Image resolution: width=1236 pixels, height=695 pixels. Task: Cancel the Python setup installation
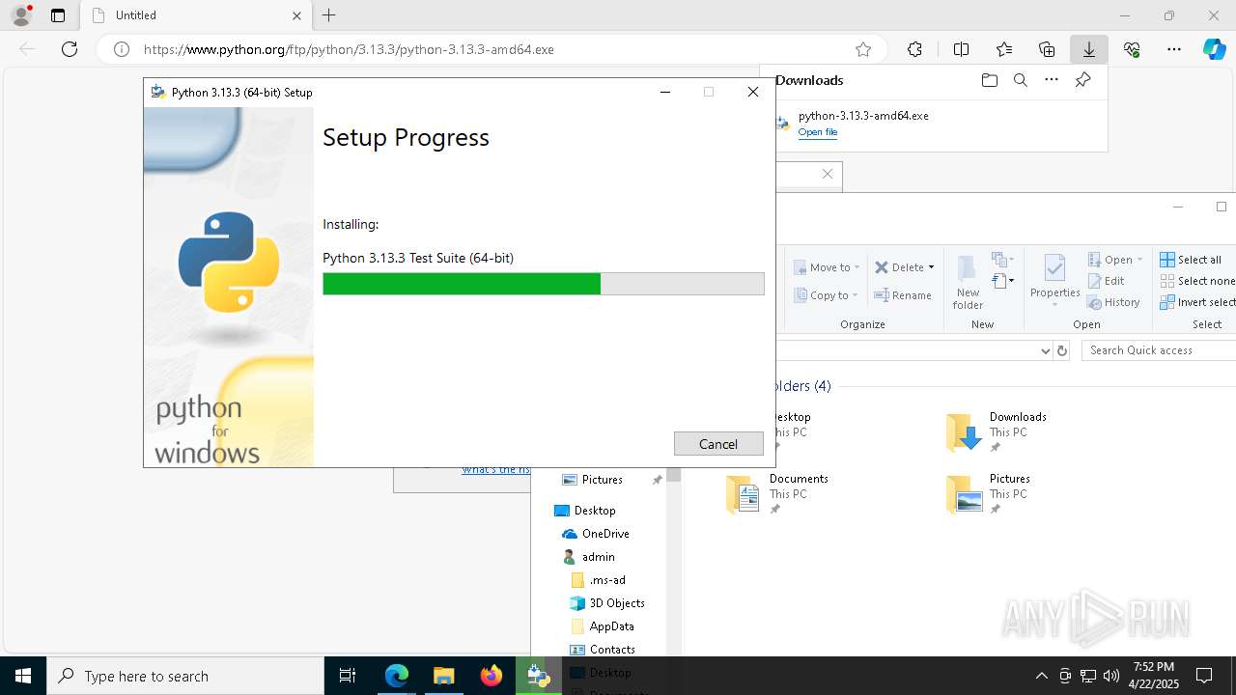(x=718, y=444)
